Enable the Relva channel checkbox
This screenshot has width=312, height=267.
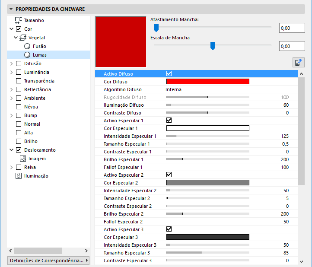tap(19, 167)
